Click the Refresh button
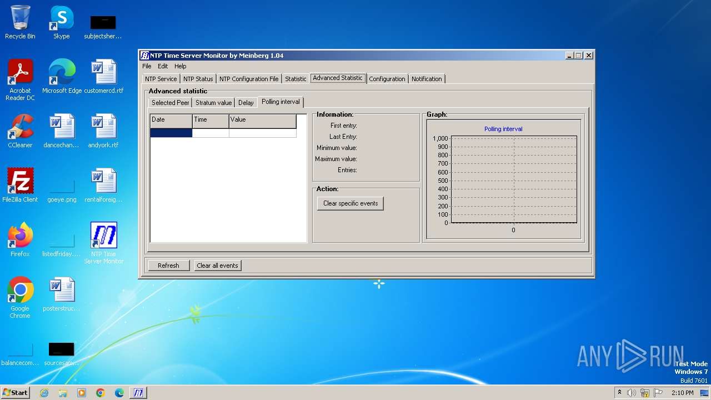 (168, 266)
